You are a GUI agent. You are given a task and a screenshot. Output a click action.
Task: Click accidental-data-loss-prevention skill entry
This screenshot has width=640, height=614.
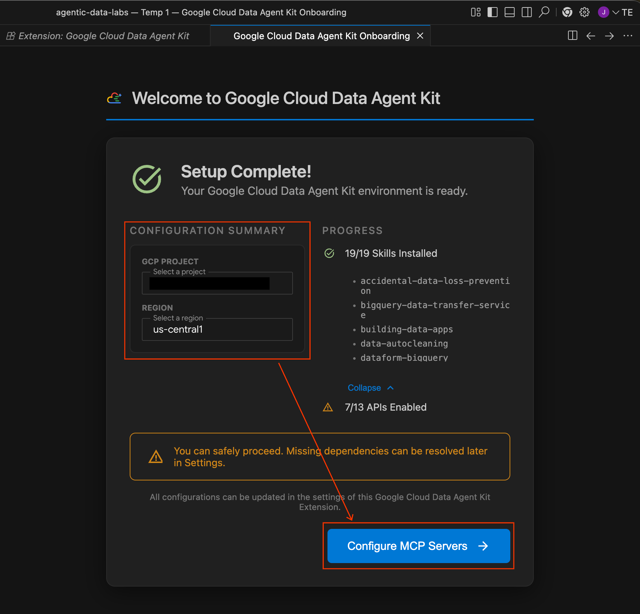click(x=435, y=286)
